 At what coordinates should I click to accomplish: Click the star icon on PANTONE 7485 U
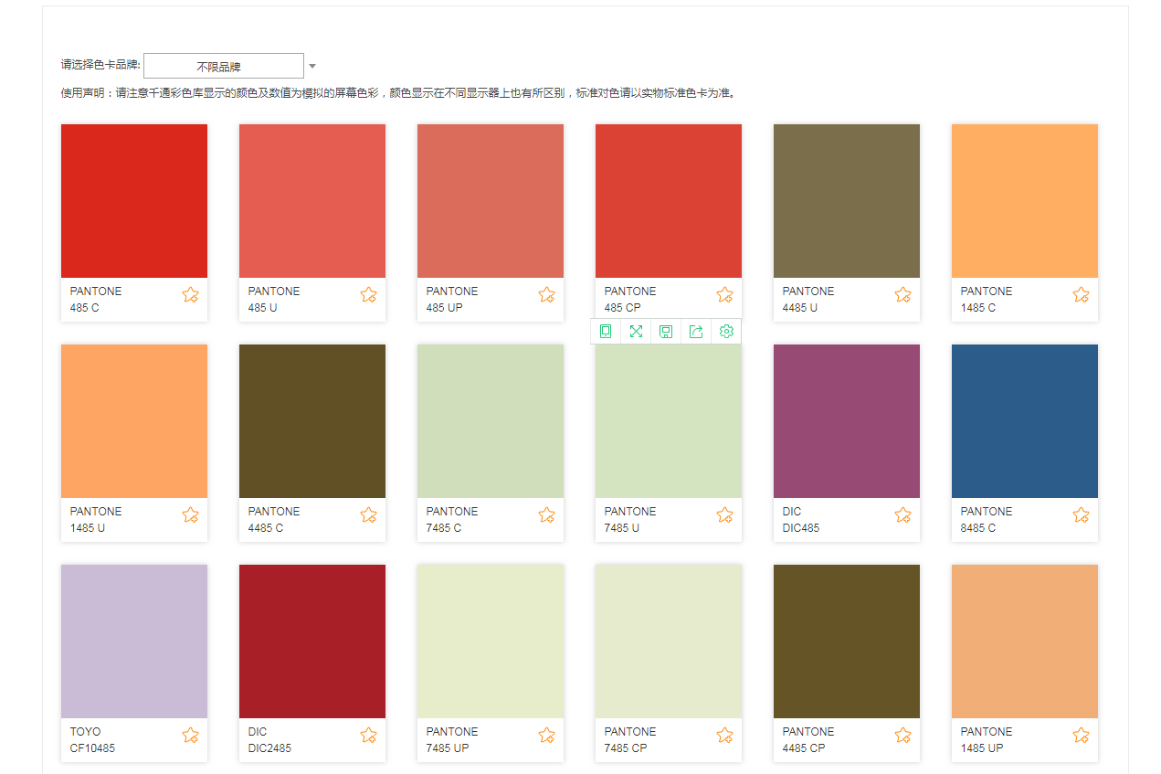[724, 514]
